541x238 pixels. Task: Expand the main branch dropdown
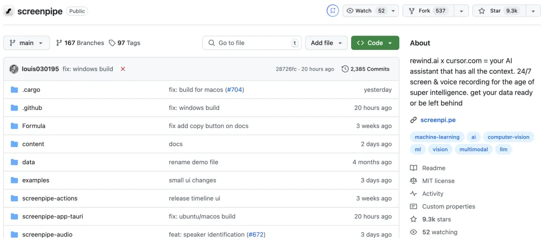[27, 42]
